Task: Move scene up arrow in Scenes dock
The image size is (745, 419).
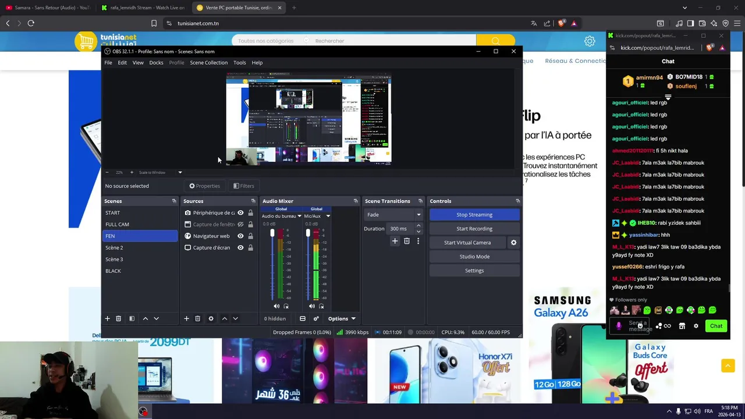Action: point(146,318)
